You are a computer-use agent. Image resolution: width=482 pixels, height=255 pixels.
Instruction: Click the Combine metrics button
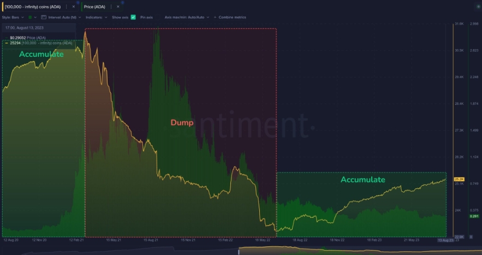coord(230,17)
